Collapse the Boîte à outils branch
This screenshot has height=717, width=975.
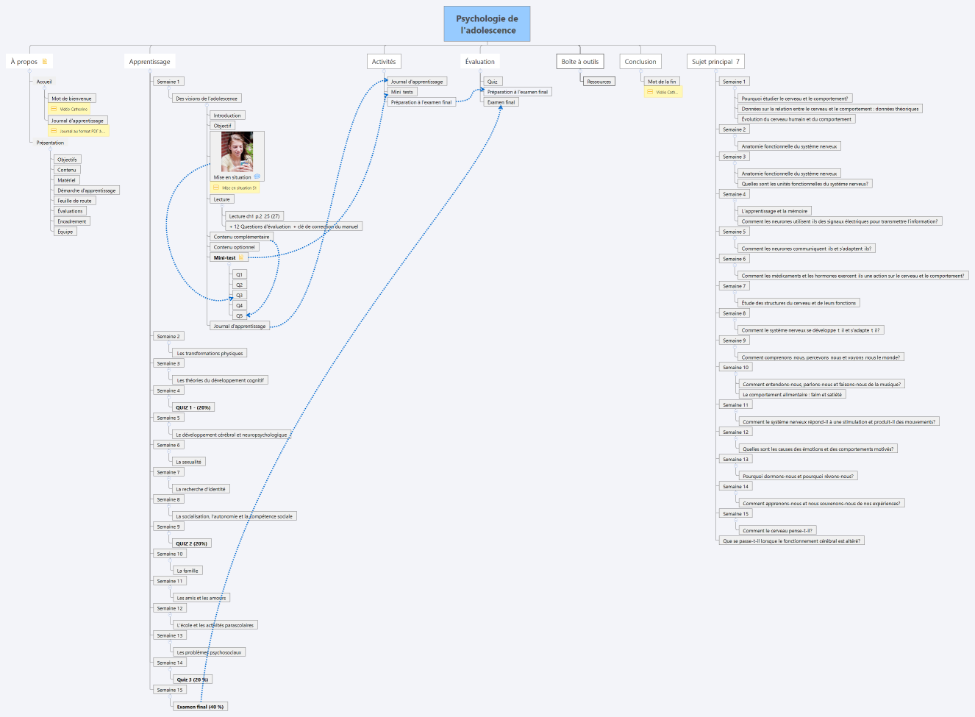[580, 71]
